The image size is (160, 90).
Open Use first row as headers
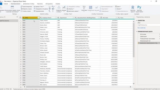[x=12, y=9]
